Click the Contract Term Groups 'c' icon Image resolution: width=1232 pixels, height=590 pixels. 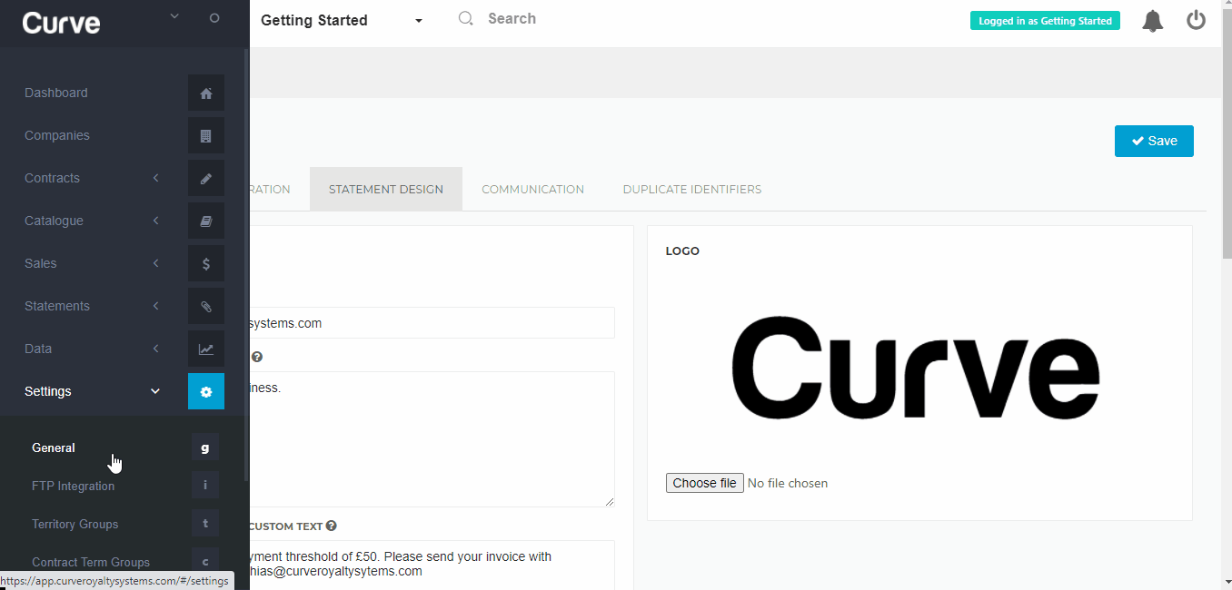pyautogui.click(x=205, y=562)
